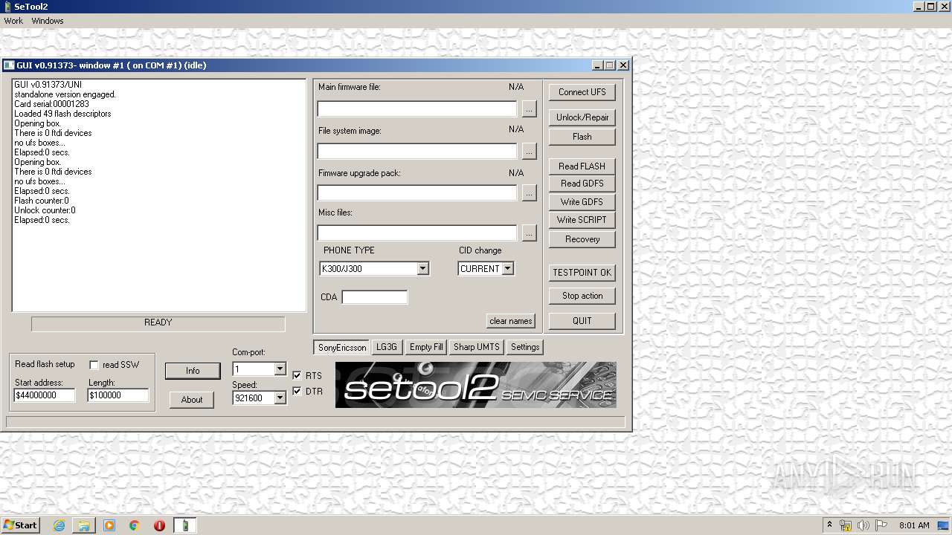Screen dimensions: 952x535
Task: Click the File system image field
Action: point(417,151)
